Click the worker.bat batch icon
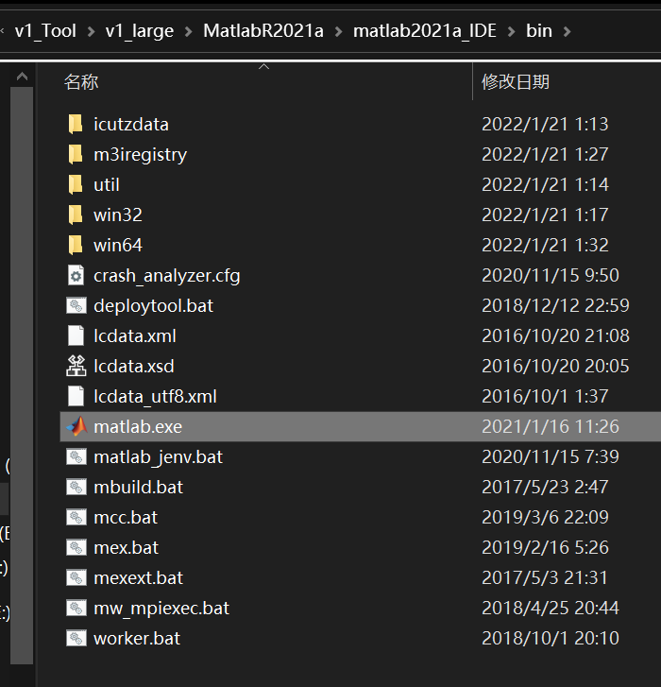This screenshot has height=687, width=661. tap(76, 638)
